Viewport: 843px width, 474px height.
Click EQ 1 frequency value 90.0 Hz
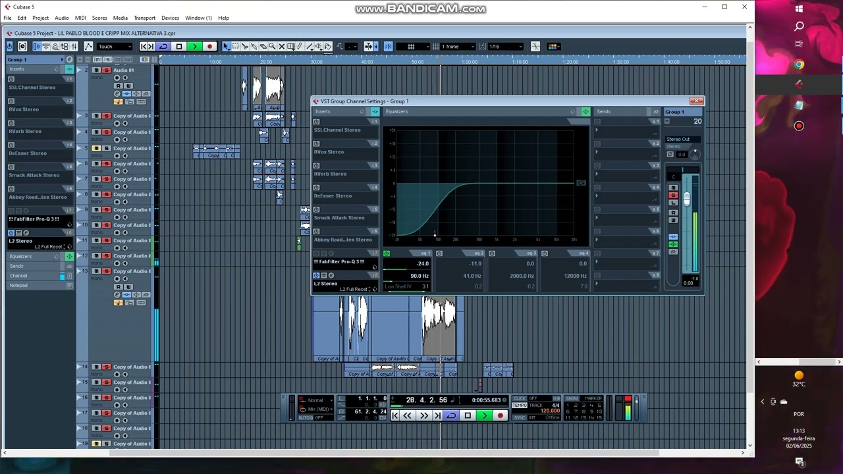tap(420, 276)
